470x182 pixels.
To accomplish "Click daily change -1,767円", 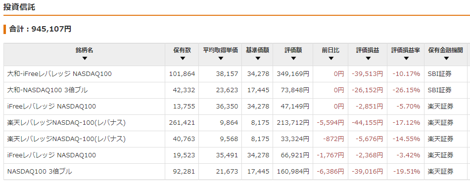I will [330, 155].
